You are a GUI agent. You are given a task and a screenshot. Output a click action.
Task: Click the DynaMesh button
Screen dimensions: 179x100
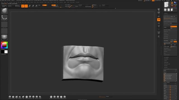167,41
